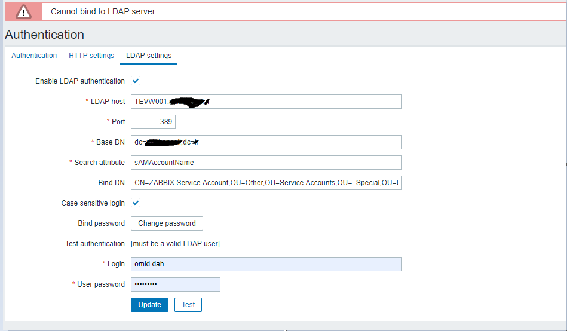Switch to the Authentication tab
This screenshot has width=567, height=331.
[34, 56]
